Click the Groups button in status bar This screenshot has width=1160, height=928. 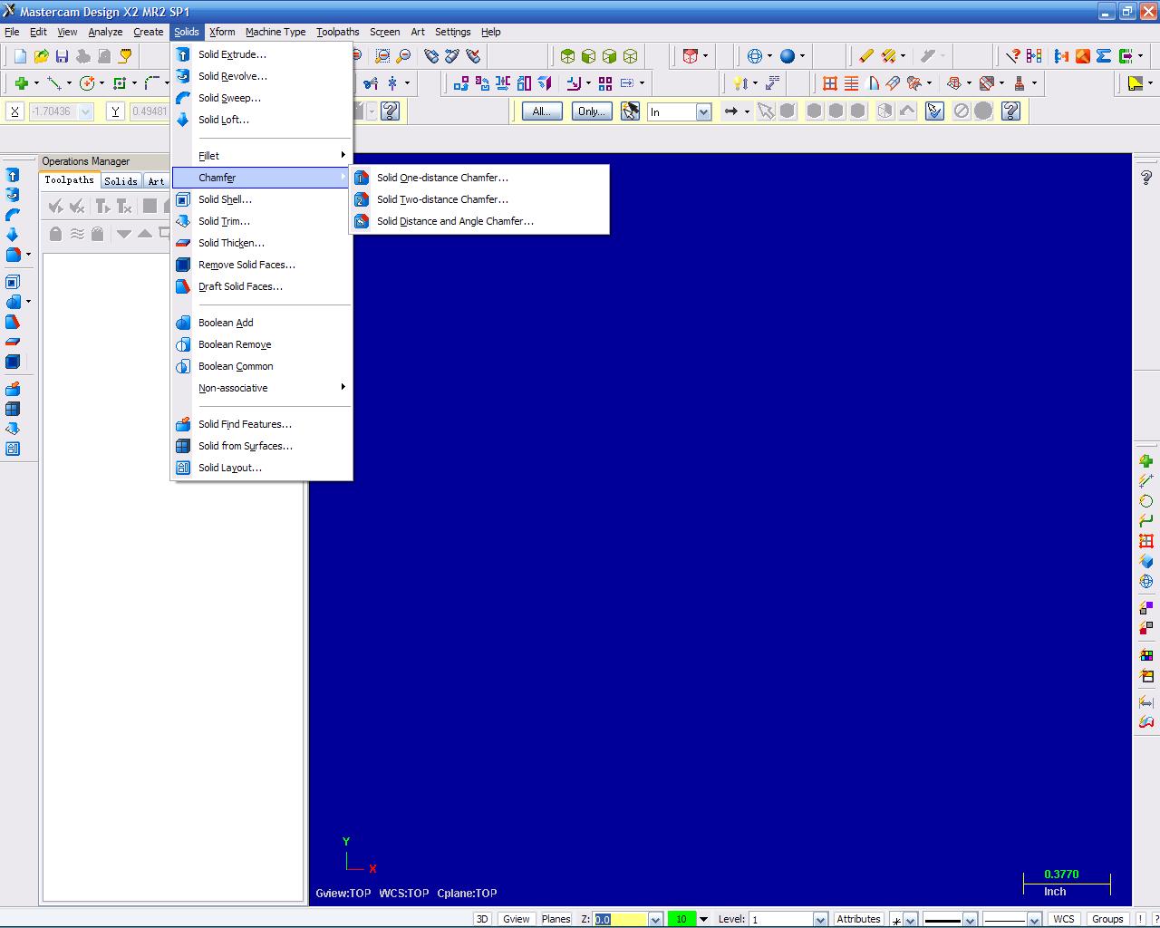click(1107, 919)
